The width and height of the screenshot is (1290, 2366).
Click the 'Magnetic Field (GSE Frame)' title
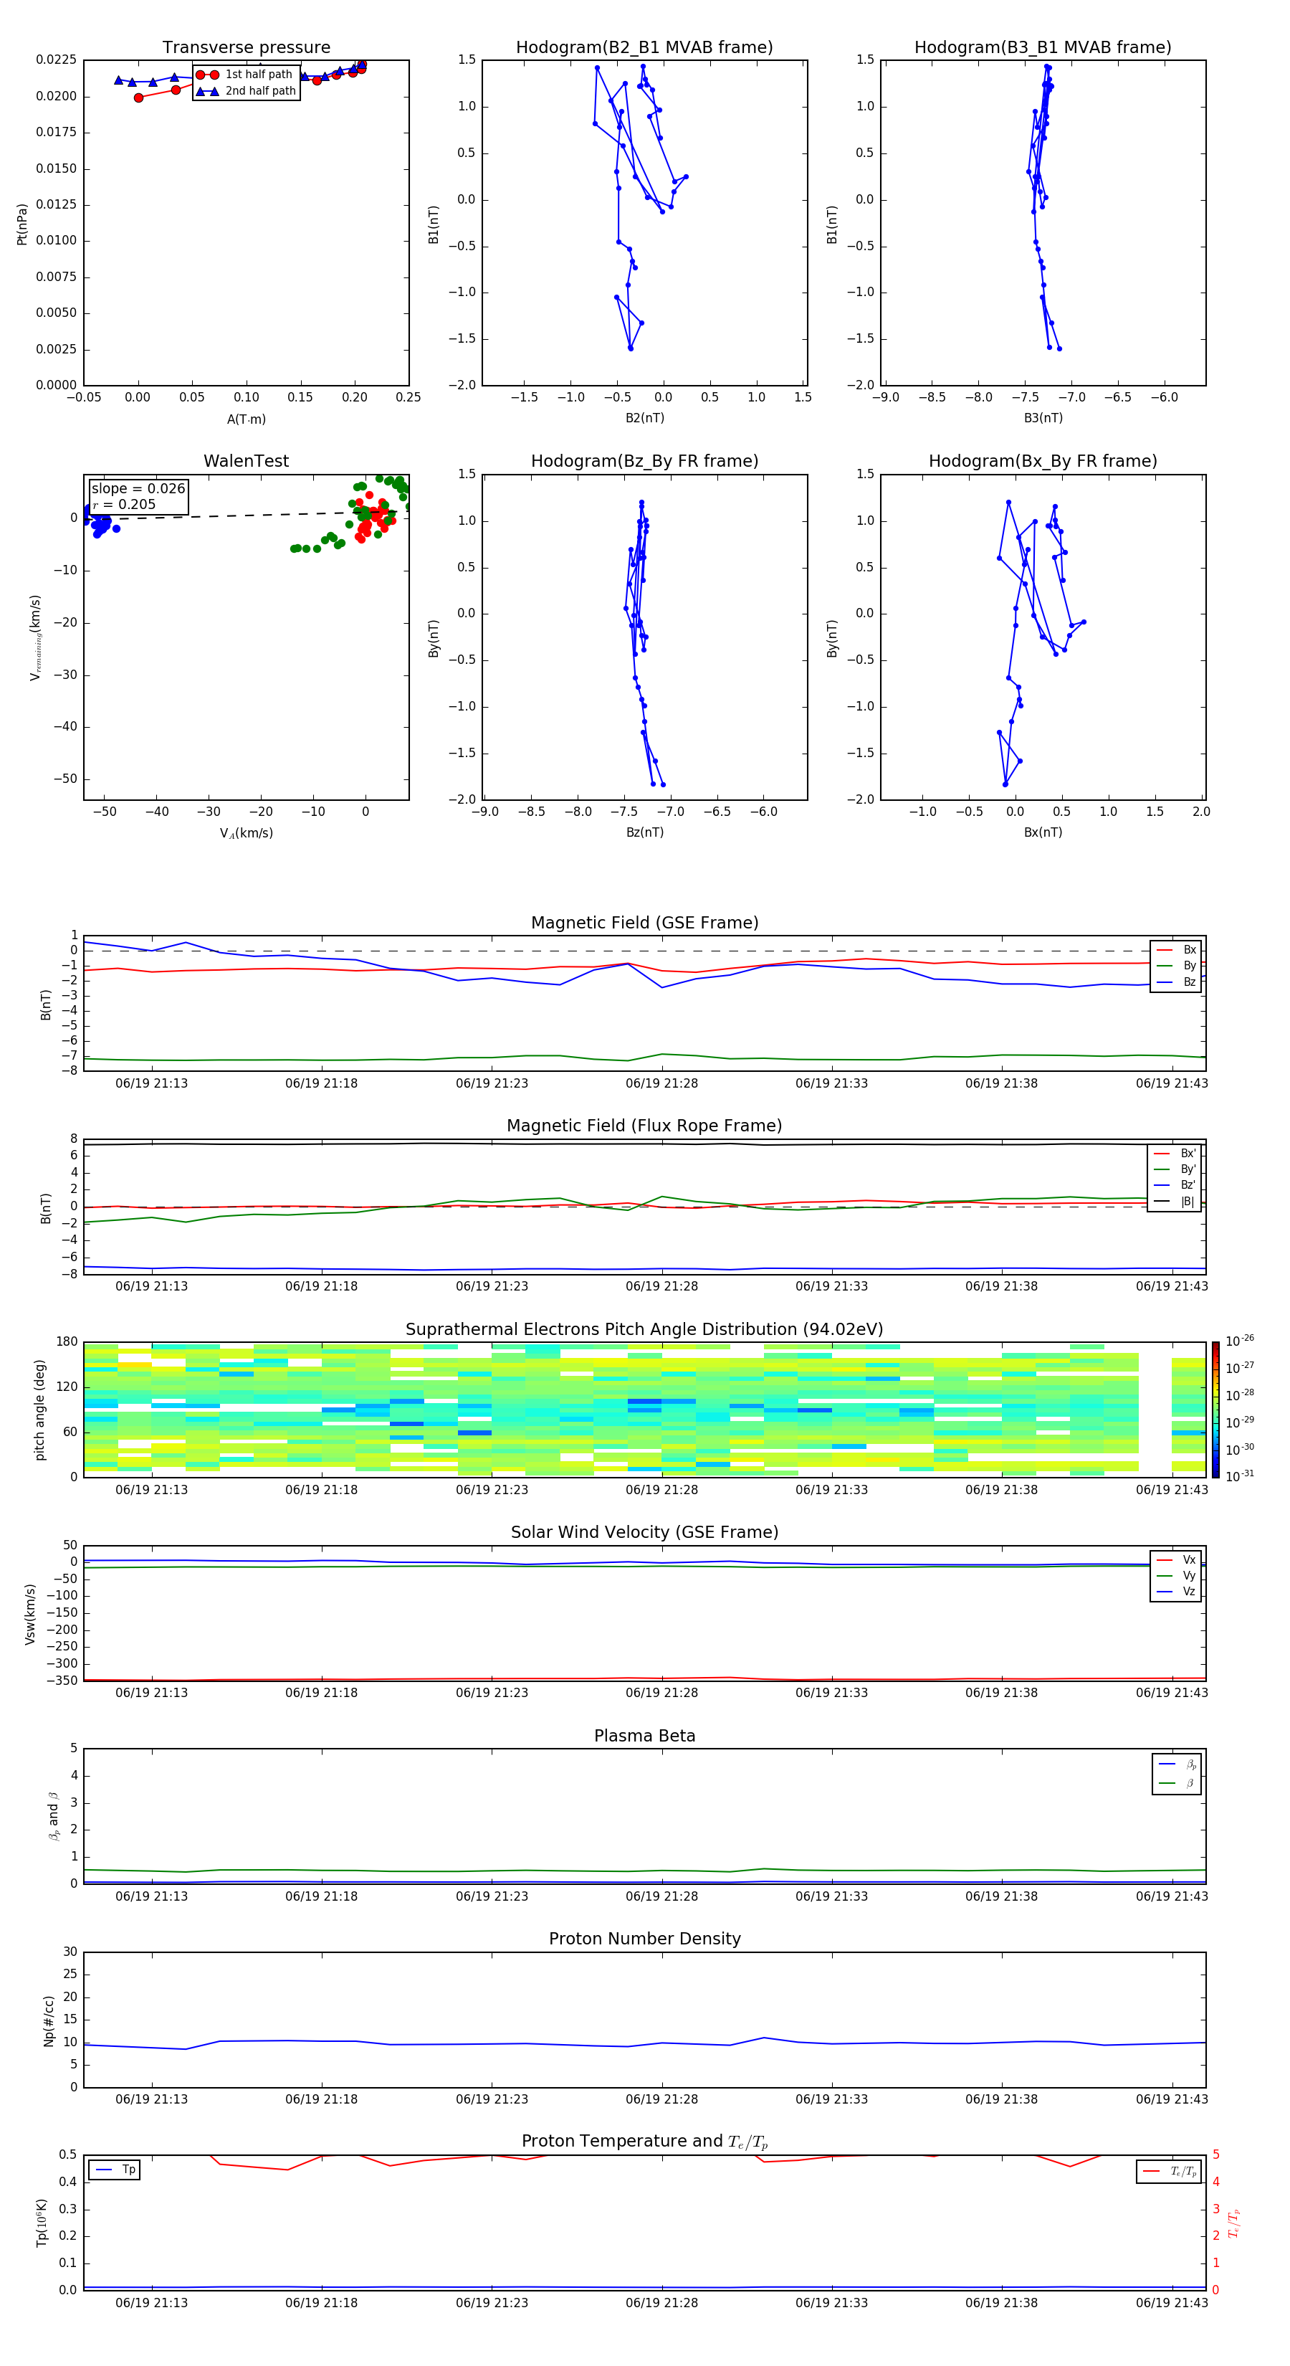[x=644, y=923]
